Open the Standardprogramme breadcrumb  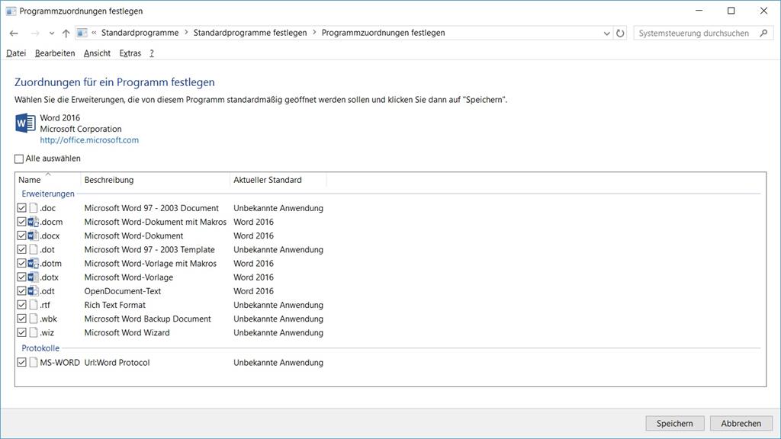click(140, 33)
